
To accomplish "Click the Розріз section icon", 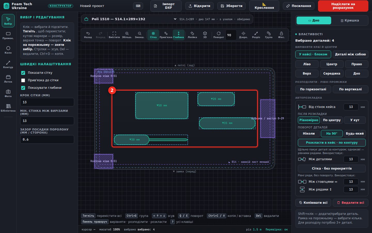I will (256, 35).
